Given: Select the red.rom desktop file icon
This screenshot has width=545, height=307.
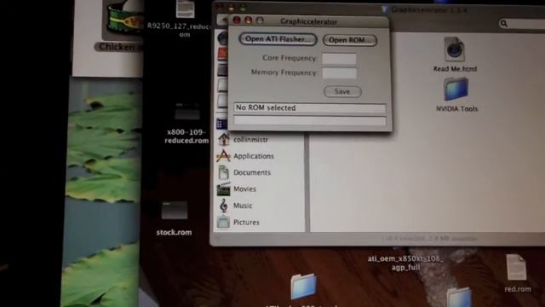Looking at the screenshot, I should click(517, 267).
